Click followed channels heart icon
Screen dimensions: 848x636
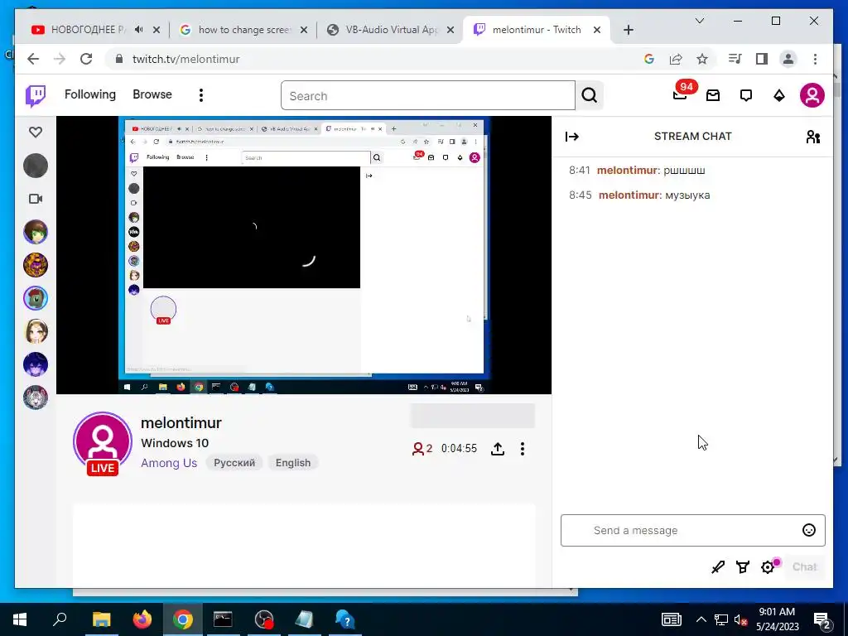[36, 132]
